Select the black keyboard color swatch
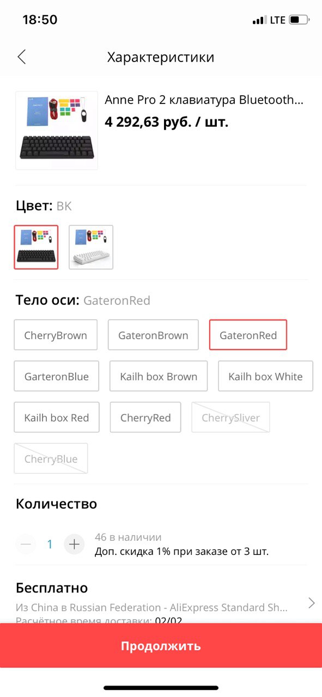The height and width of the screenshot is (697, 322). [36, 247]
